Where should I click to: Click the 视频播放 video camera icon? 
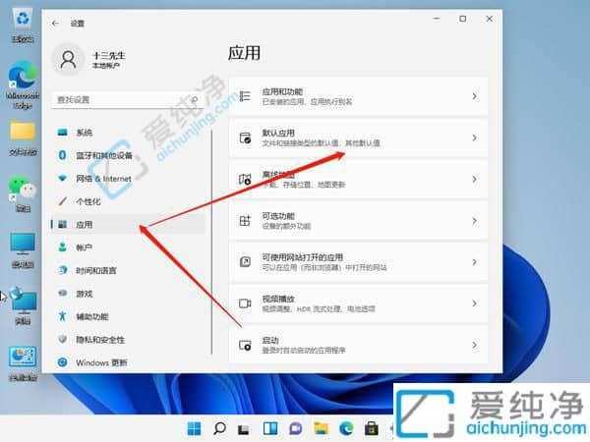[x=245, y=304]
